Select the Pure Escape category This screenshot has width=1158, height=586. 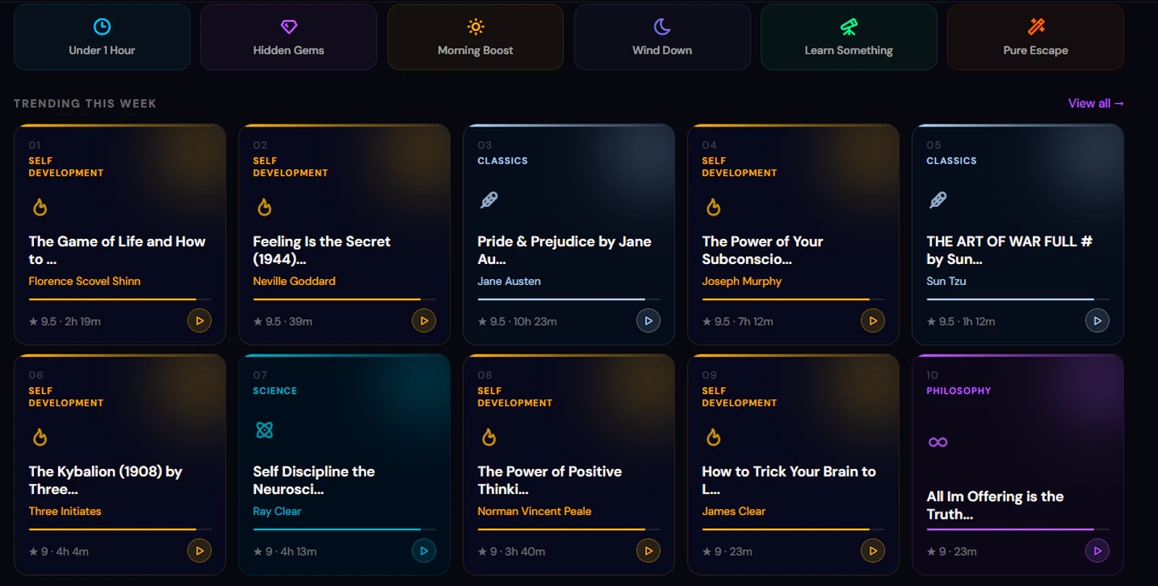point(1036,37)
